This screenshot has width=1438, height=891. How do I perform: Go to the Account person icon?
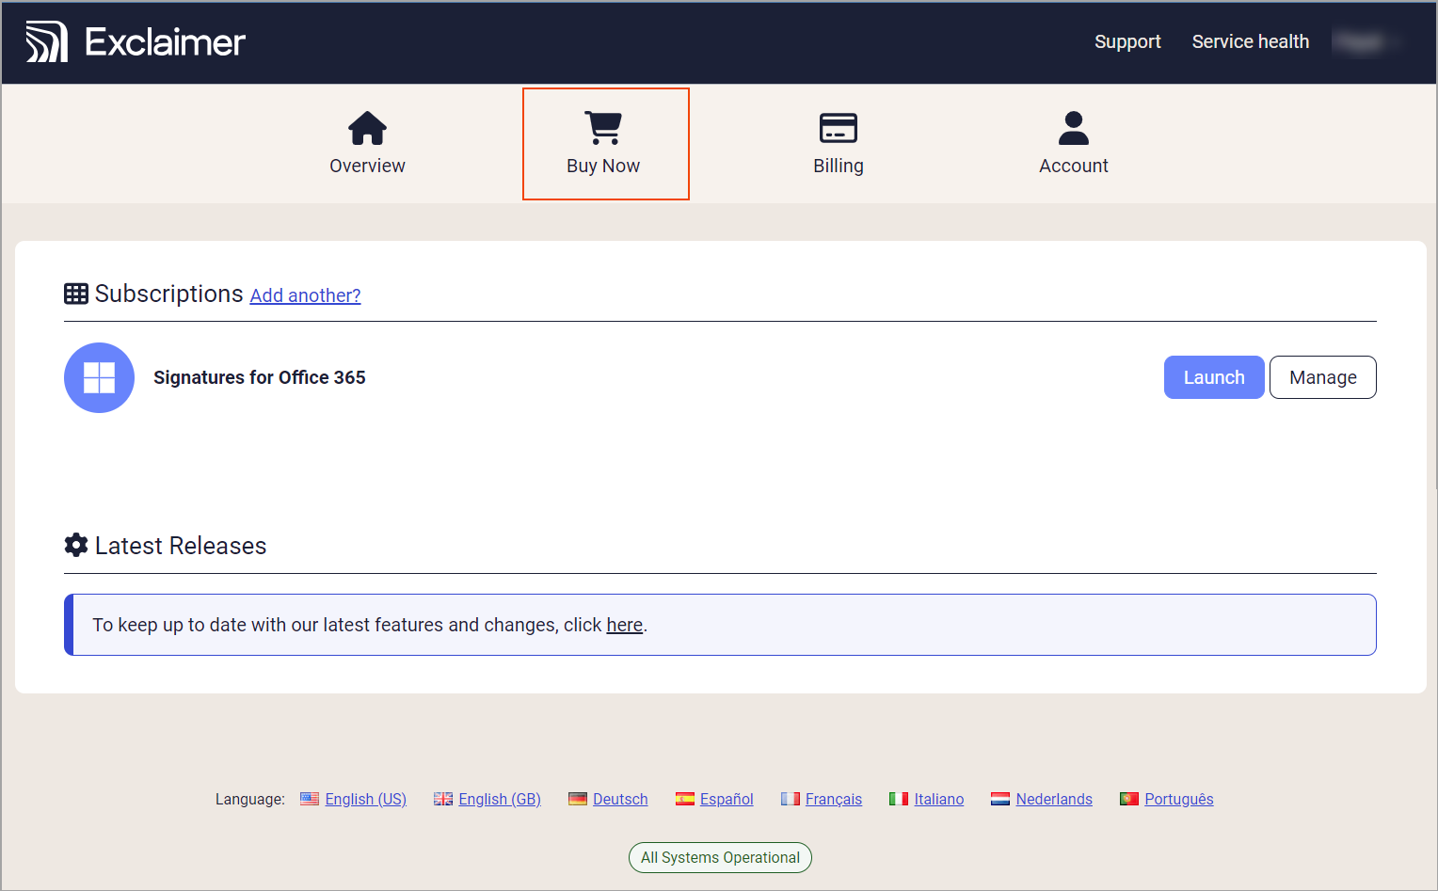[x=1073, y=129]
